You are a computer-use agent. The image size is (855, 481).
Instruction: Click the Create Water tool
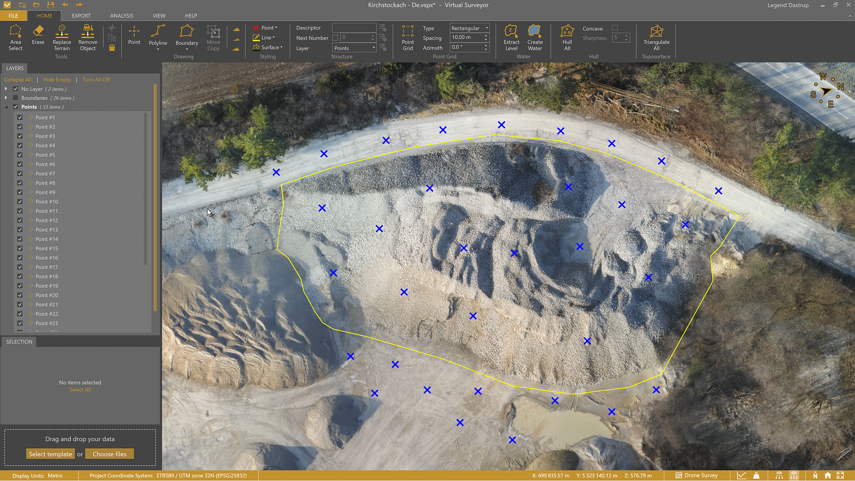click(x=535, y=37)
